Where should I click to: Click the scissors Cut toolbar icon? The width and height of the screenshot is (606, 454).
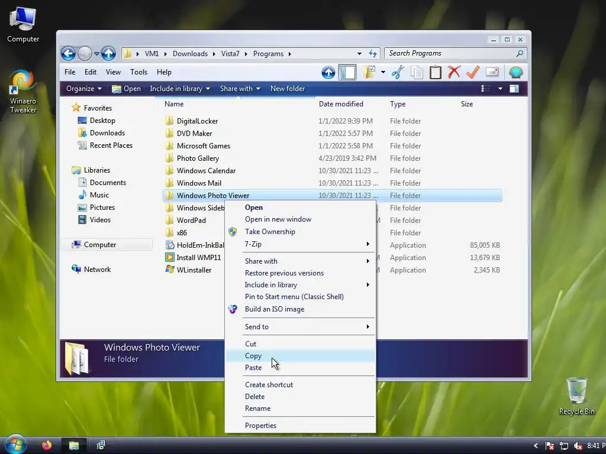coord(398,72)
